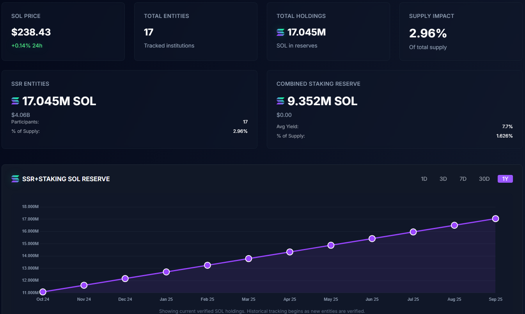Screen dimensions: 525x314
Task: Click the Solana logo beside the SSR Entities value
Action: click(x=15, y=101)
